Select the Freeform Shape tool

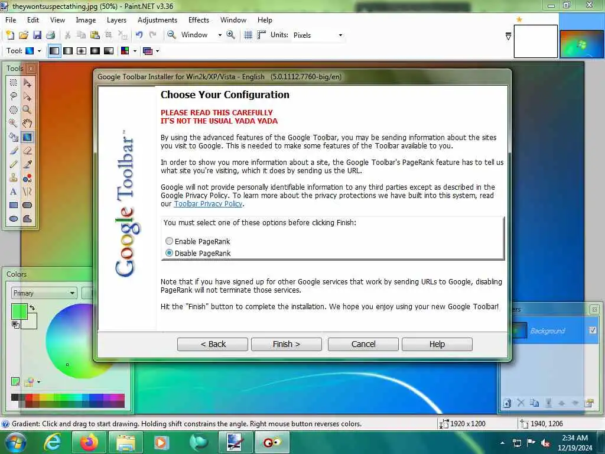[27, 219]
